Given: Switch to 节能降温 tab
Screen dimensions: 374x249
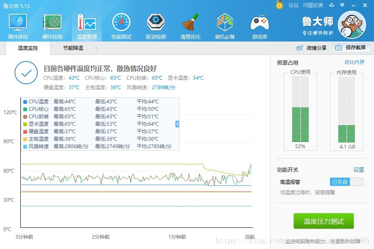Looking at the screenshot, I should point(73,48).
